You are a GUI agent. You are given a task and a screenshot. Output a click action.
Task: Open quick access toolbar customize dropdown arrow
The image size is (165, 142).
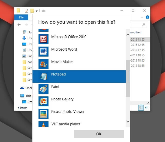pyautogui.click(x=36, y=11)
